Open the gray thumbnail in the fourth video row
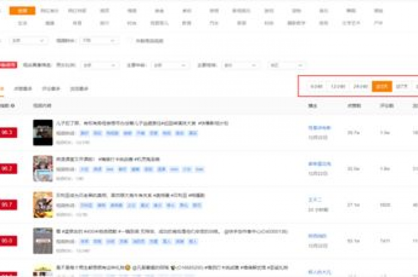The width and height of the screenshot is (418, 277). pyautogui.click(x=43, y=241)
